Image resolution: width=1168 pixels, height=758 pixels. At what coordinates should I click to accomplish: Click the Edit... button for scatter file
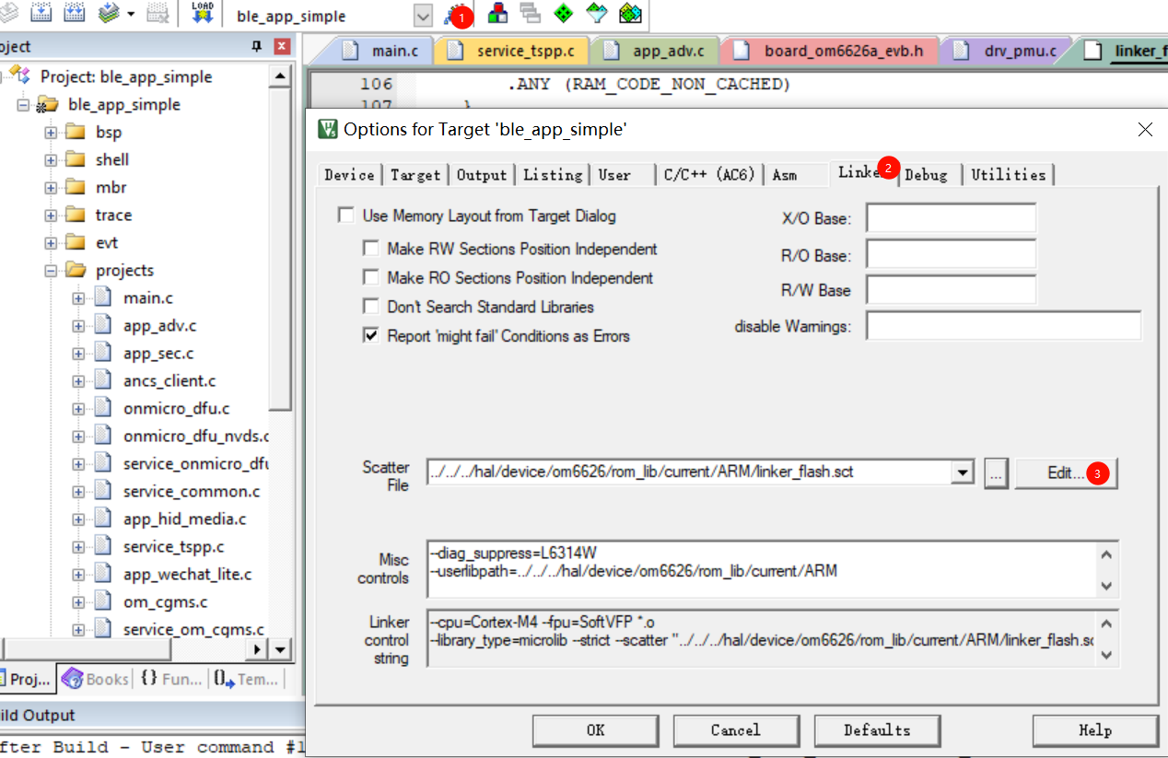(x=1066, y=472)
